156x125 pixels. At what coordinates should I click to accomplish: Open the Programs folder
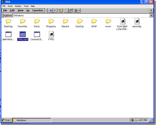click(51, 23)
